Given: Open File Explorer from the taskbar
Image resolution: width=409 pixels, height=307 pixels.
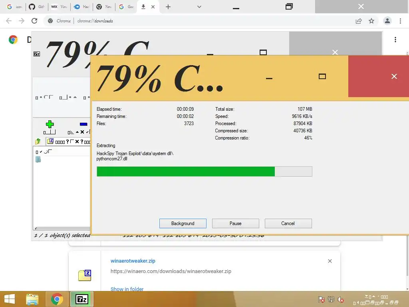Looking at the screenshot, I should 32,299.
